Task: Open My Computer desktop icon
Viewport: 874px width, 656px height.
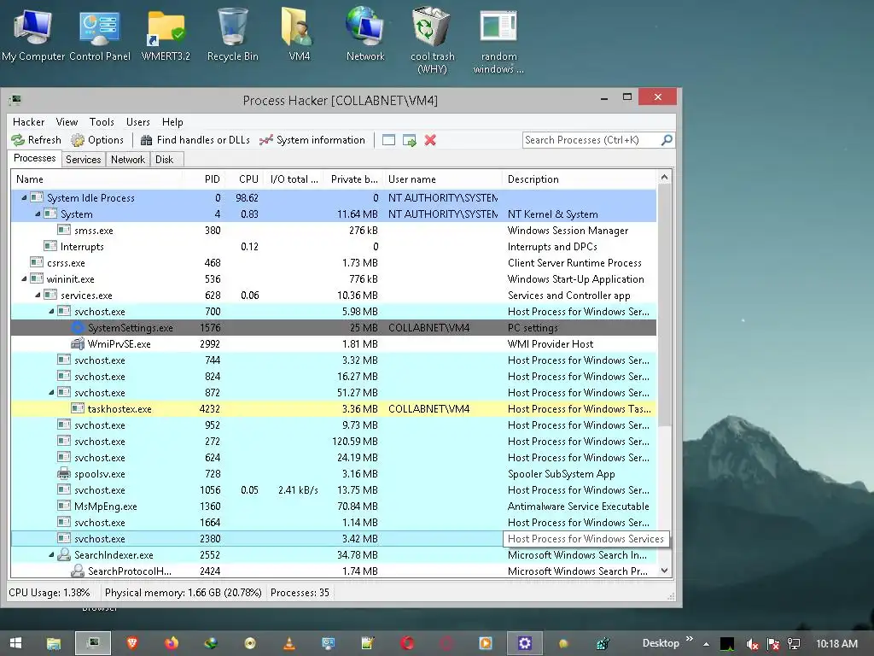Action: (33, 34)
